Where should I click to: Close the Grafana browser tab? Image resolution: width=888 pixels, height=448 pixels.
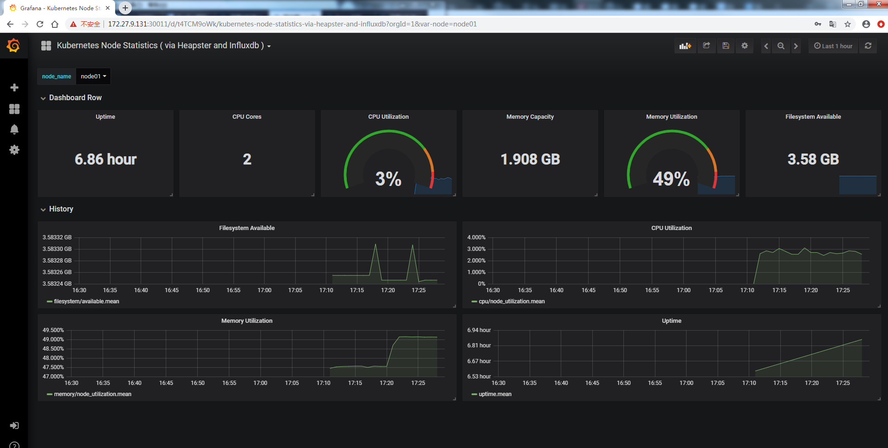click(108, 8)
